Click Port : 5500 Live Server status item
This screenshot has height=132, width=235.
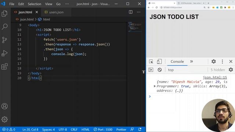103,129
